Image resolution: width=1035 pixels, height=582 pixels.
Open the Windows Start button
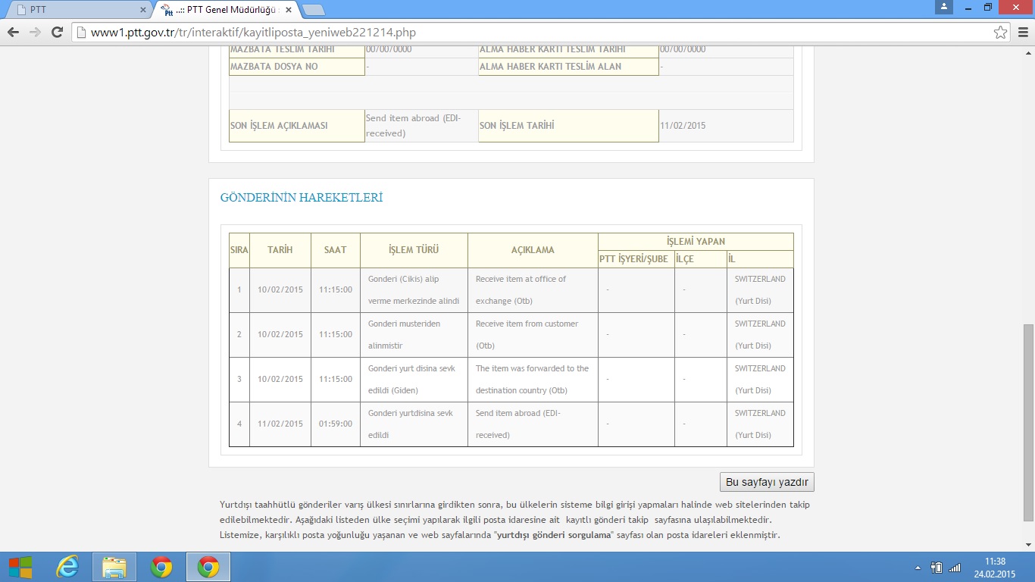20,567
